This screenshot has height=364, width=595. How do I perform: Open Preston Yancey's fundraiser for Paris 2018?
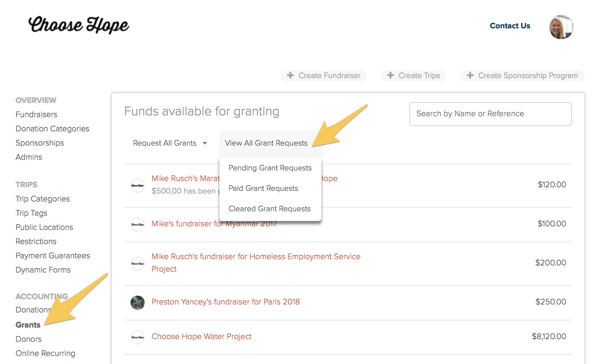pyautogui.click(x=226, y=302)
